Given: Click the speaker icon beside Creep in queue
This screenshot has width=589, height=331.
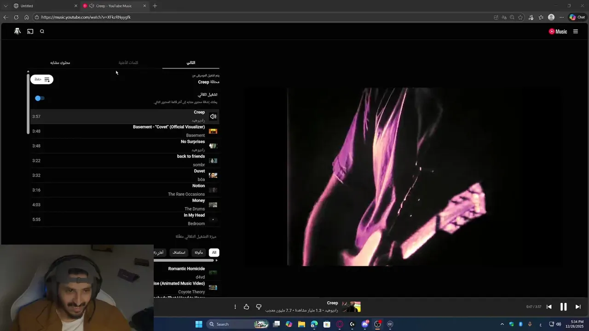Looking at the screenshot, I should click(x=213, y=116).
